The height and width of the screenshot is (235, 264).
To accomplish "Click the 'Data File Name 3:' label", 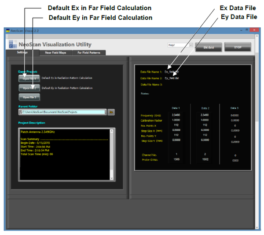I will tap(151, 84).
